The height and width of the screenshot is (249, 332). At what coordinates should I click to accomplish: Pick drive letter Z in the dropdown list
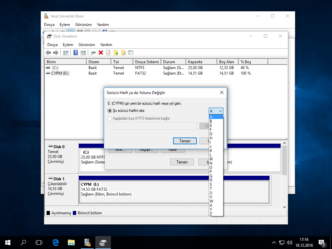(211, 214)
